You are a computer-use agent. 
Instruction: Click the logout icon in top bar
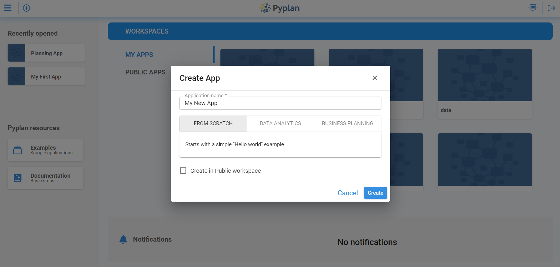(551, 8)
